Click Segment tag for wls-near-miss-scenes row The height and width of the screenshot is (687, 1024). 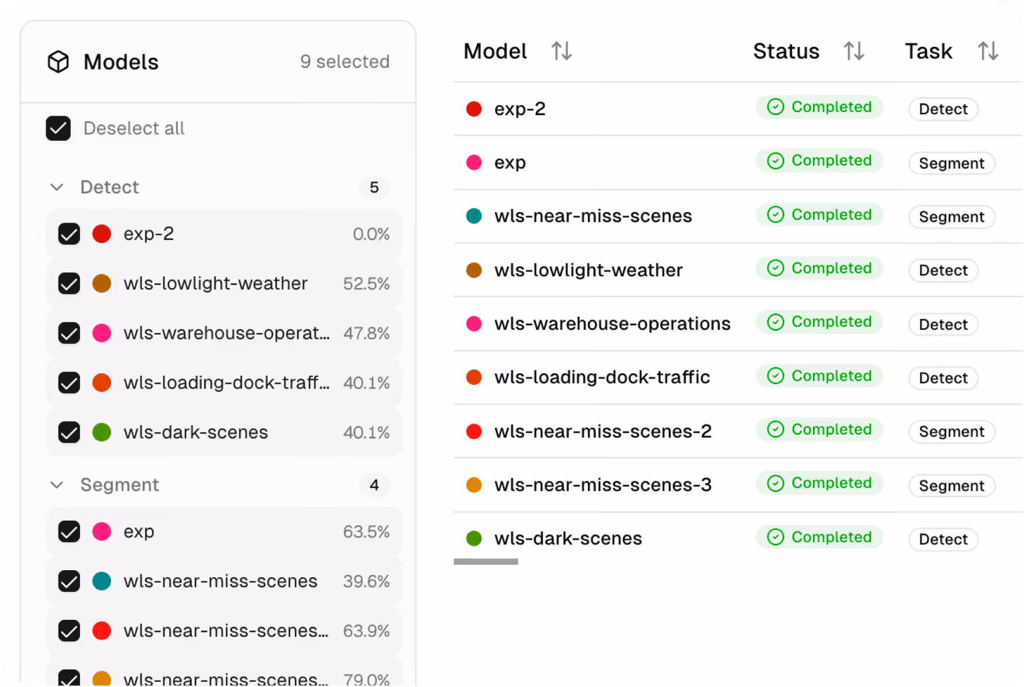(952, 217)
